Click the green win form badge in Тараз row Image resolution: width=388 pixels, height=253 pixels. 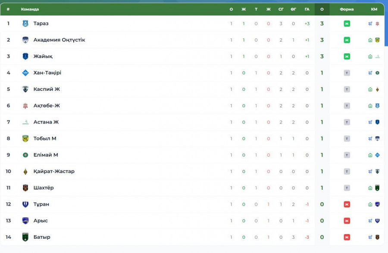click(347, 24)
